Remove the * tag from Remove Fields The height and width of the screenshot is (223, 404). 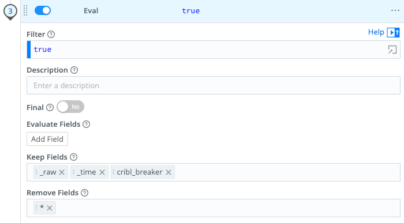50,208
